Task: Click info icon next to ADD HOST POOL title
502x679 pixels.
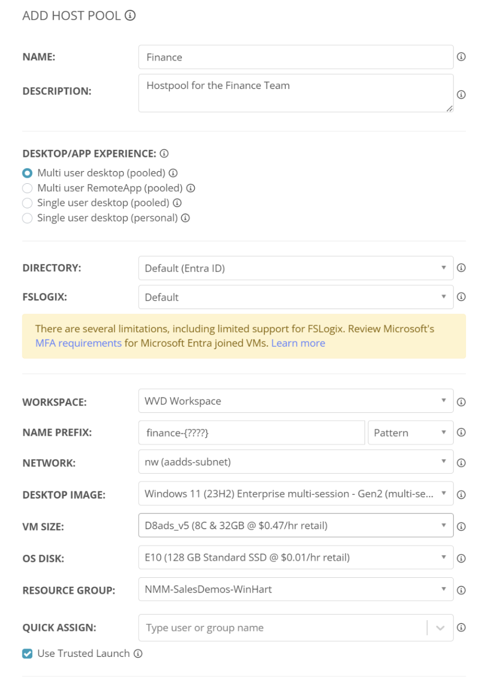Action: point(130,16)
